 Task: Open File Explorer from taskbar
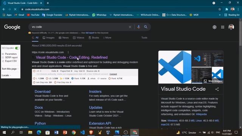[x=30, y=133]
